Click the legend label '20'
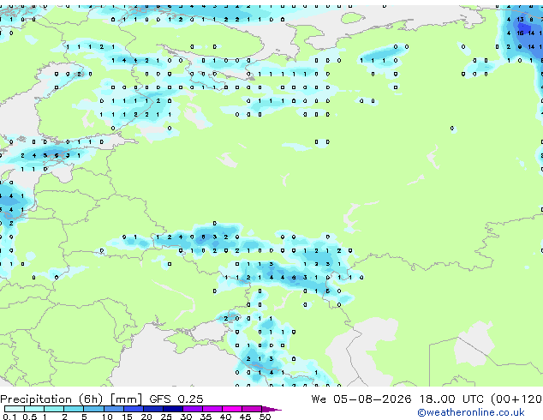 click(146, 417)
